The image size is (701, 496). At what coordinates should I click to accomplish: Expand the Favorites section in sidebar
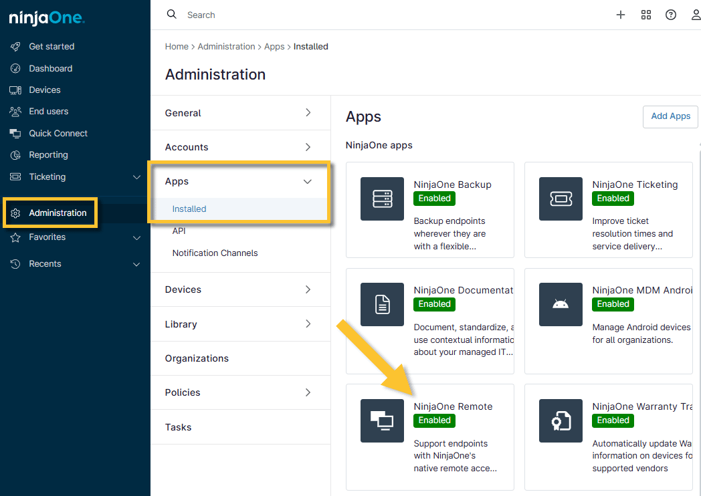[x=136, y=237]
